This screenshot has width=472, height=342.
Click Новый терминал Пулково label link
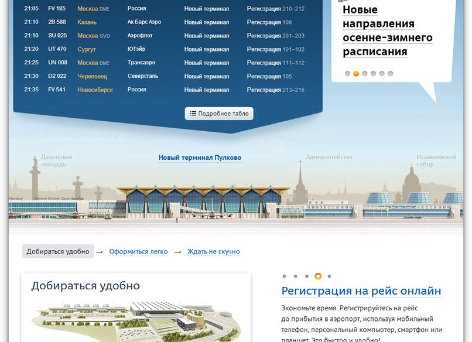click(x=200, y=158)
